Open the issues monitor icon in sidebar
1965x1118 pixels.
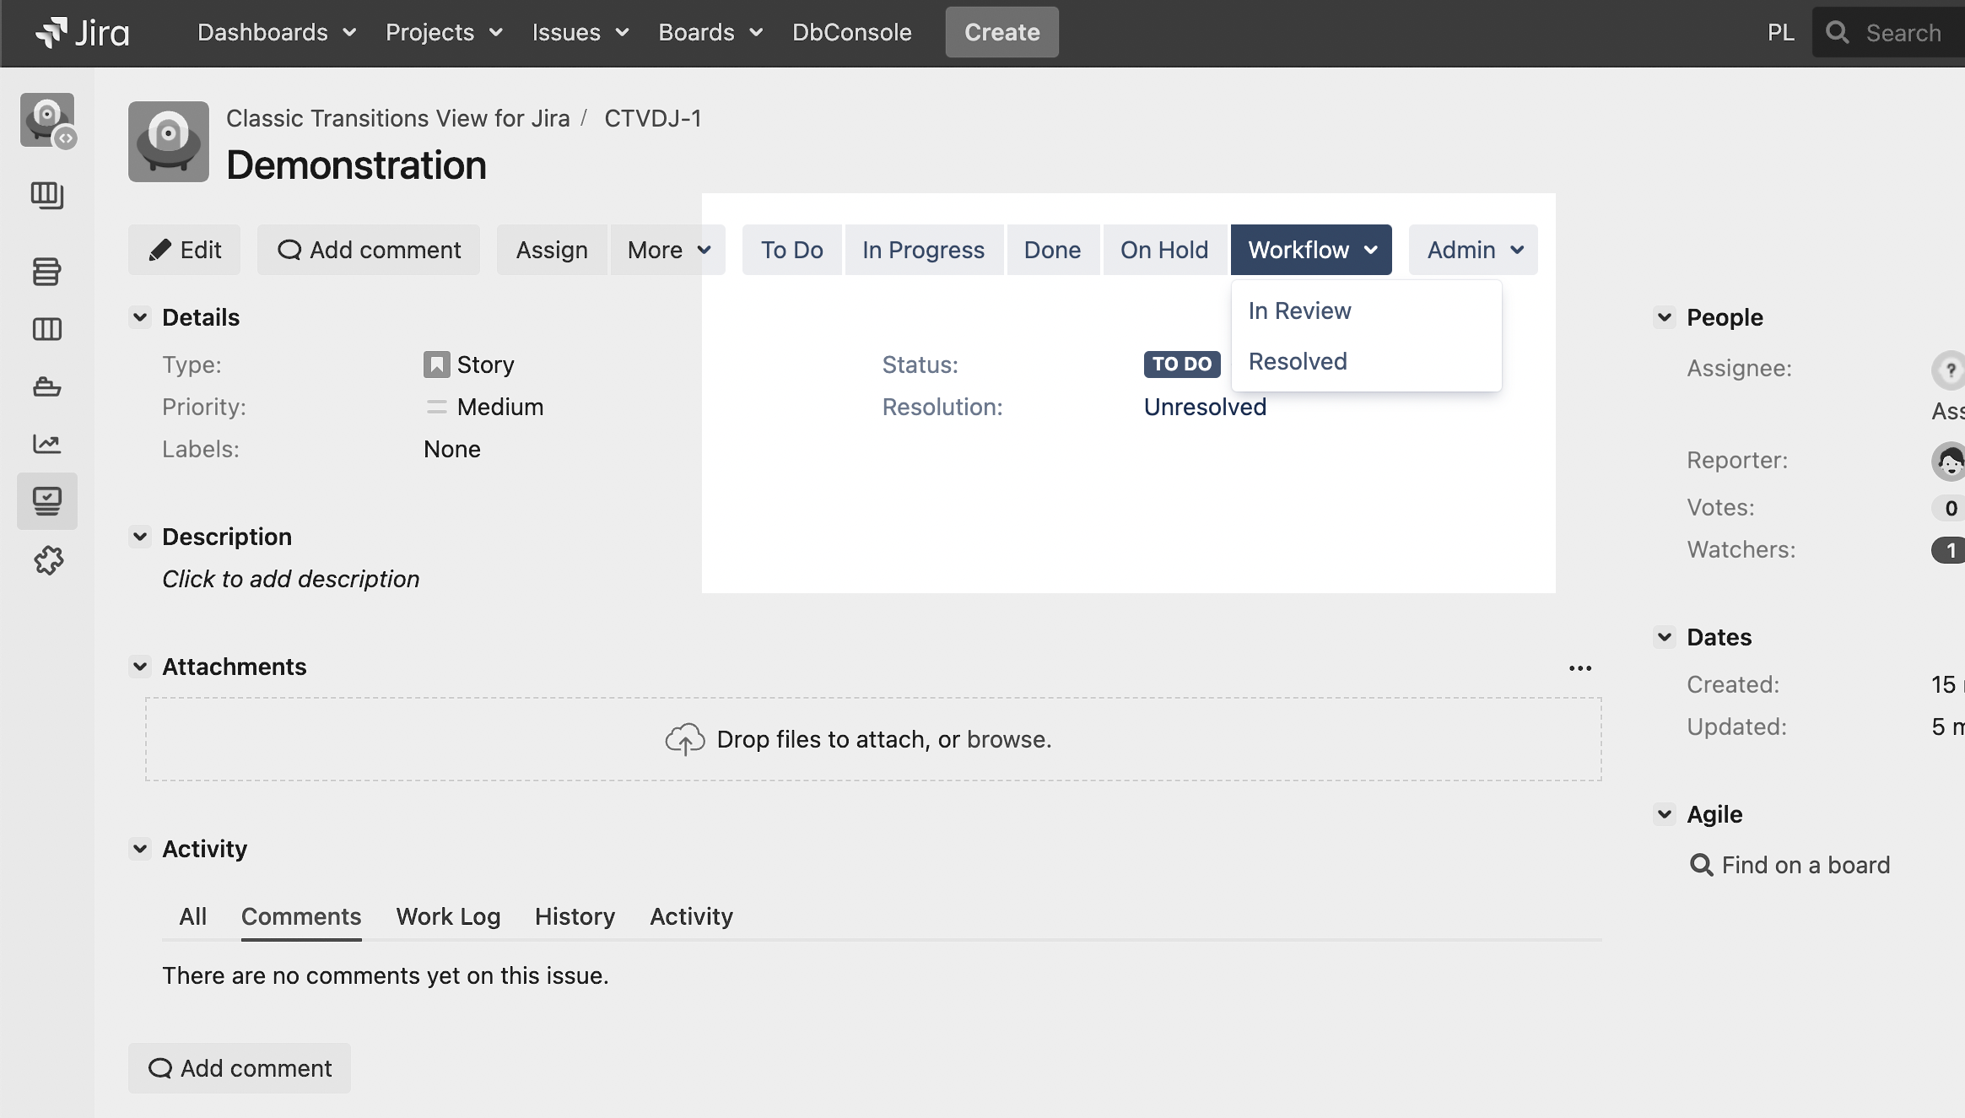click(x=46, y=501)
